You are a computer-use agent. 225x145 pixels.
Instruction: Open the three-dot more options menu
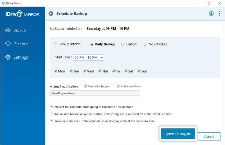coord(219,13)
